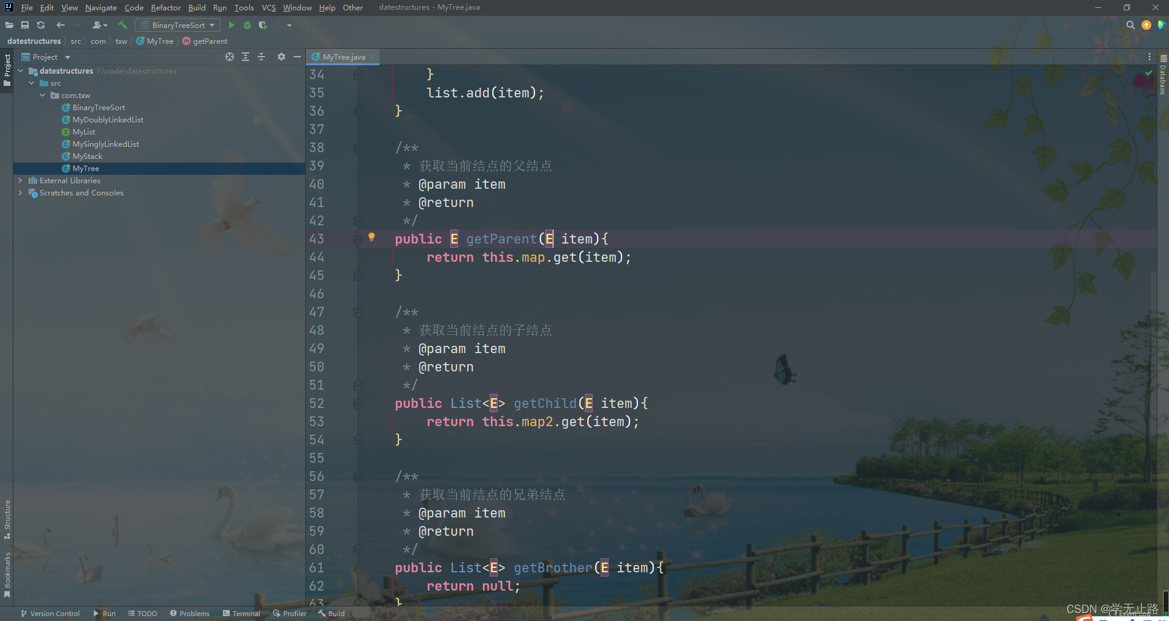Open Version Control tool window
This screenshot has width=1169, height=621.
click(x=50, y=614)
